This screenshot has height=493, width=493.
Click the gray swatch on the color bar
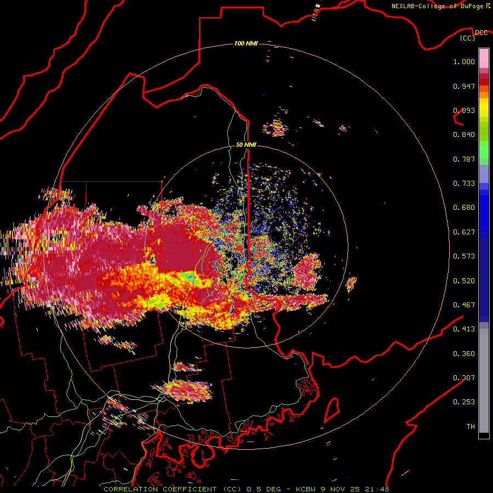coord(484,381)
